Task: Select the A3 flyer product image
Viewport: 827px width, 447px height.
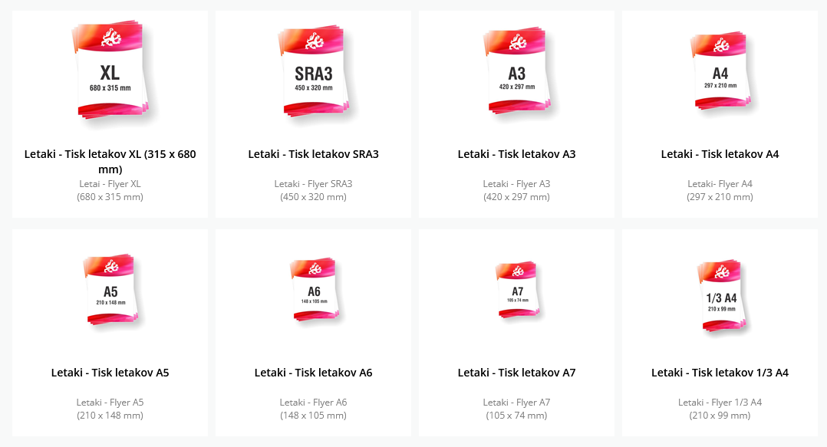Action: point(516,72)
